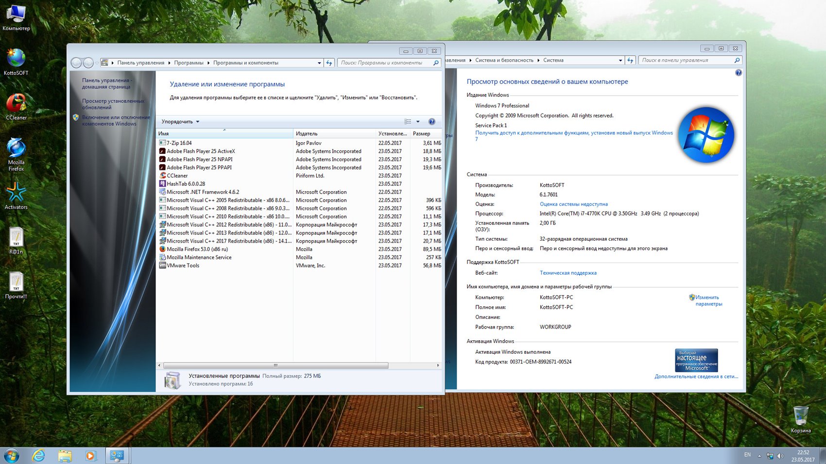Click the back arrow in Programs window
Screen dimensions: 826x464
pyautogui.click(x=76, y=63)
